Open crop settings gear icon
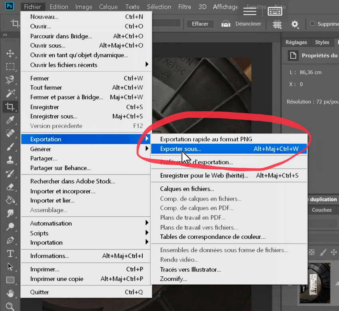Screen dimensions: 339x311 (295, 24)
